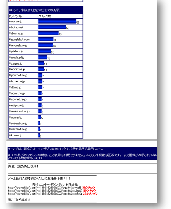Click the value 5 beside odn.ad.jp
The height and width of the screenshot is (209, 171).
[42, 118]
